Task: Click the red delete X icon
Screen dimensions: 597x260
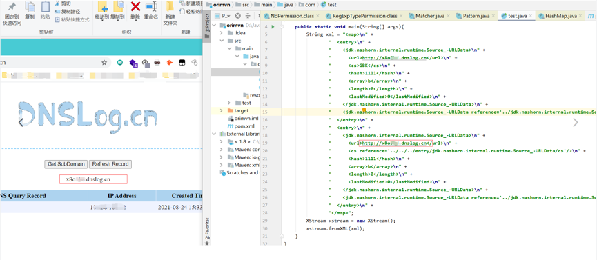Action: 135,6
